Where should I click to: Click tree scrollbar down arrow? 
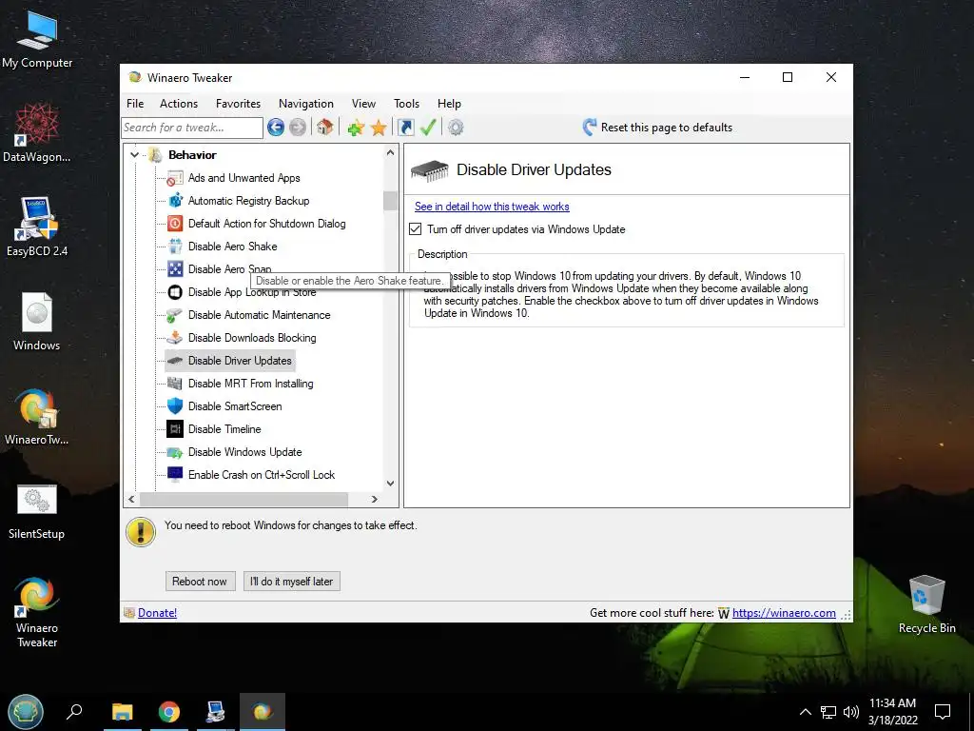coord(390,483)
